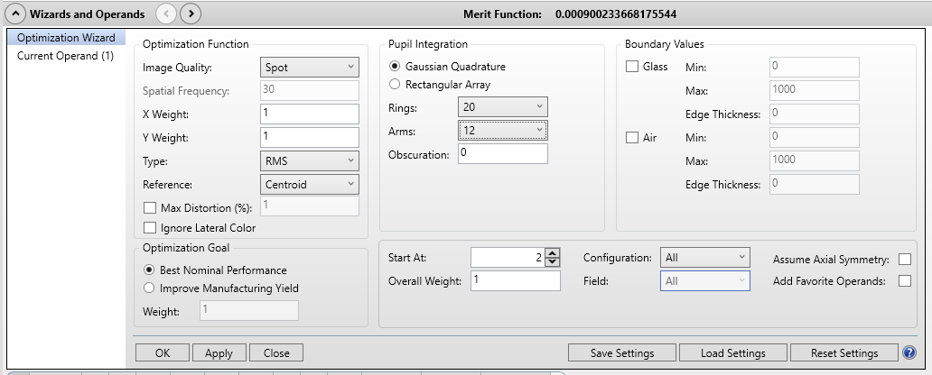Select Optimization Wizard in the sidebar
The image size is (932, 375).
point(66,38)
